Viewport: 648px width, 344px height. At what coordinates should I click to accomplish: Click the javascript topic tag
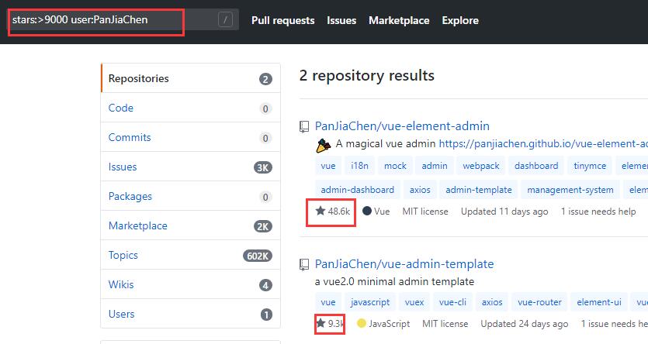click(x=370, y=302)
